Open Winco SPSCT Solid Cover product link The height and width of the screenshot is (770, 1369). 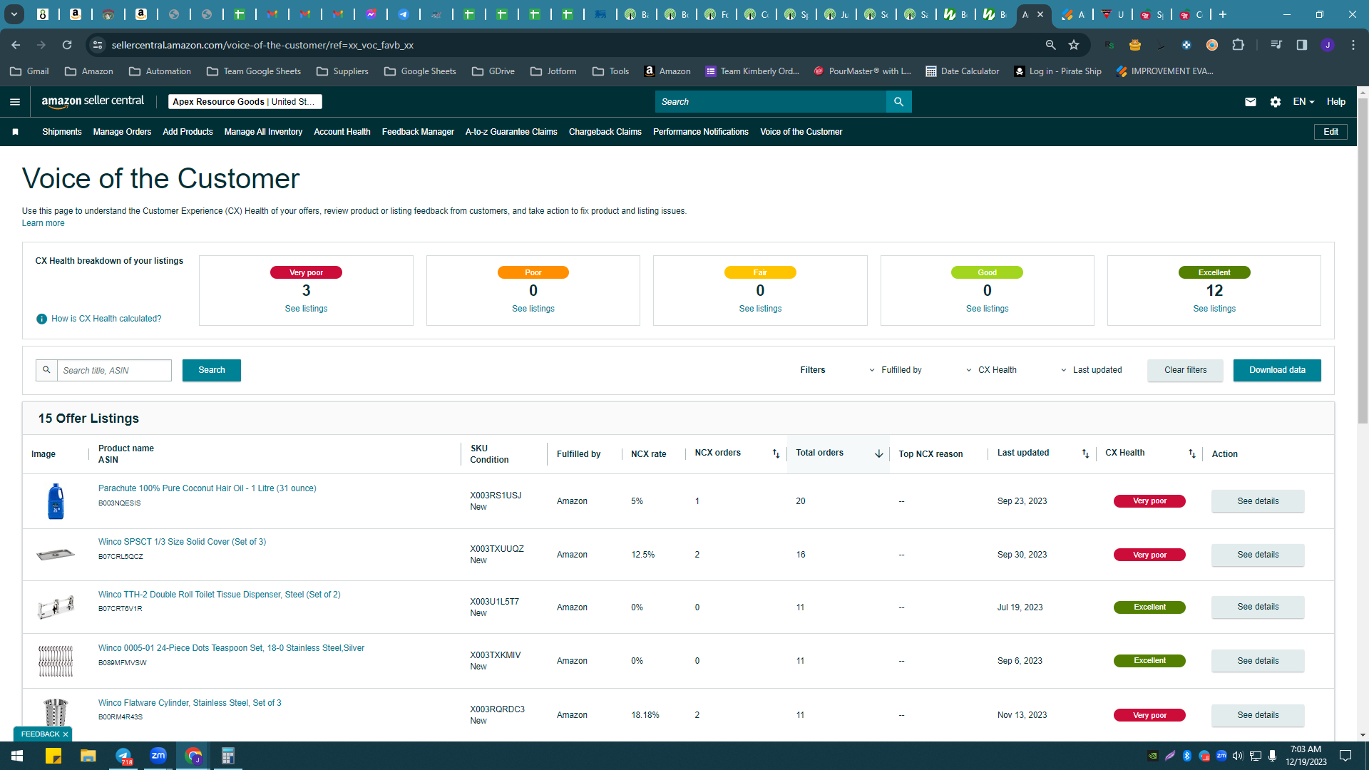[182, 542]
